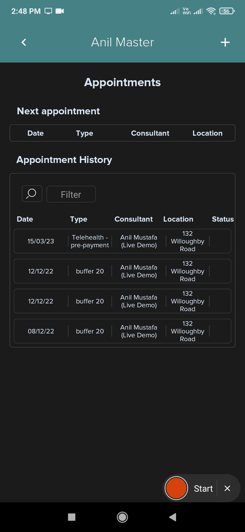Tap the Consultant column header in history

134,219
